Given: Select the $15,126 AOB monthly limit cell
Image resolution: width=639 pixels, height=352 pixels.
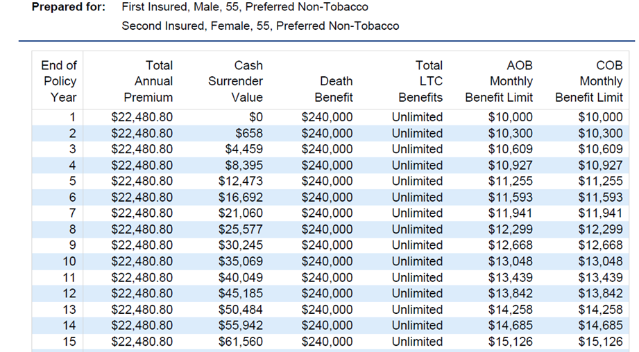Looking at the screenshot, I should click(511, 342).
